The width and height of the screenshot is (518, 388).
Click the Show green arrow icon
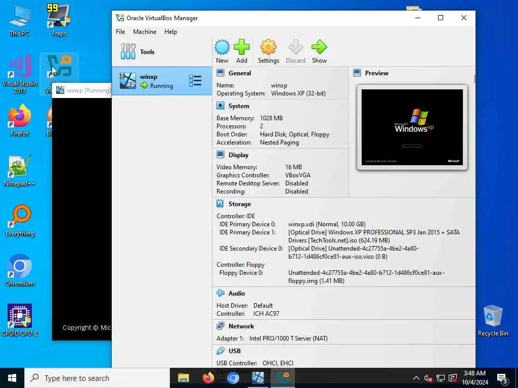(x=319, y=47)
